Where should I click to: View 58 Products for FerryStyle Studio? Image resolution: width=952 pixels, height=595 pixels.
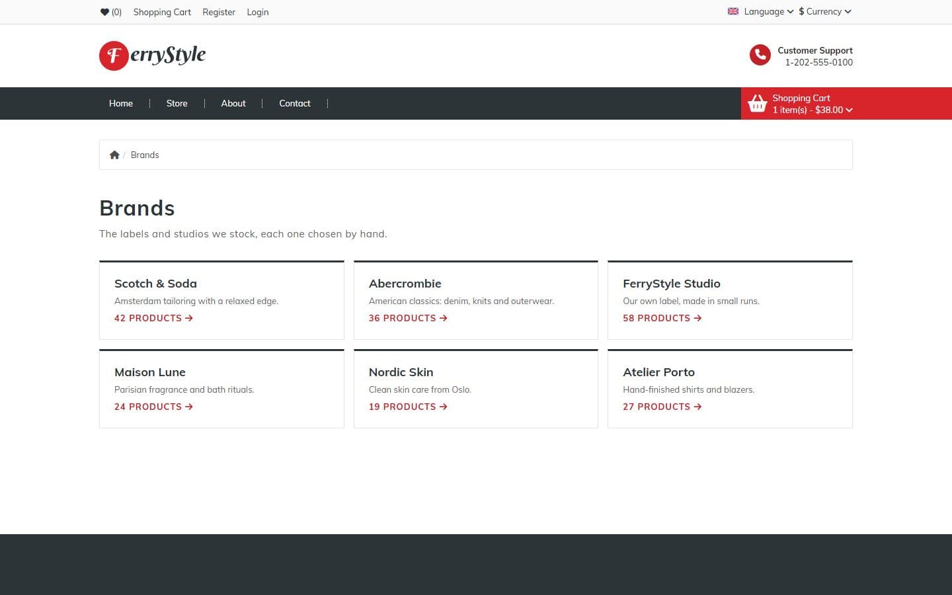click(x=662, y=318)
